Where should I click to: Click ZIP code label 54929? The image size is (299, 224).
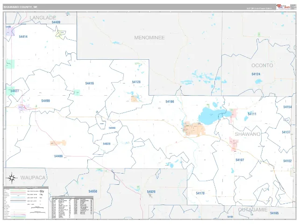(151, 192)
